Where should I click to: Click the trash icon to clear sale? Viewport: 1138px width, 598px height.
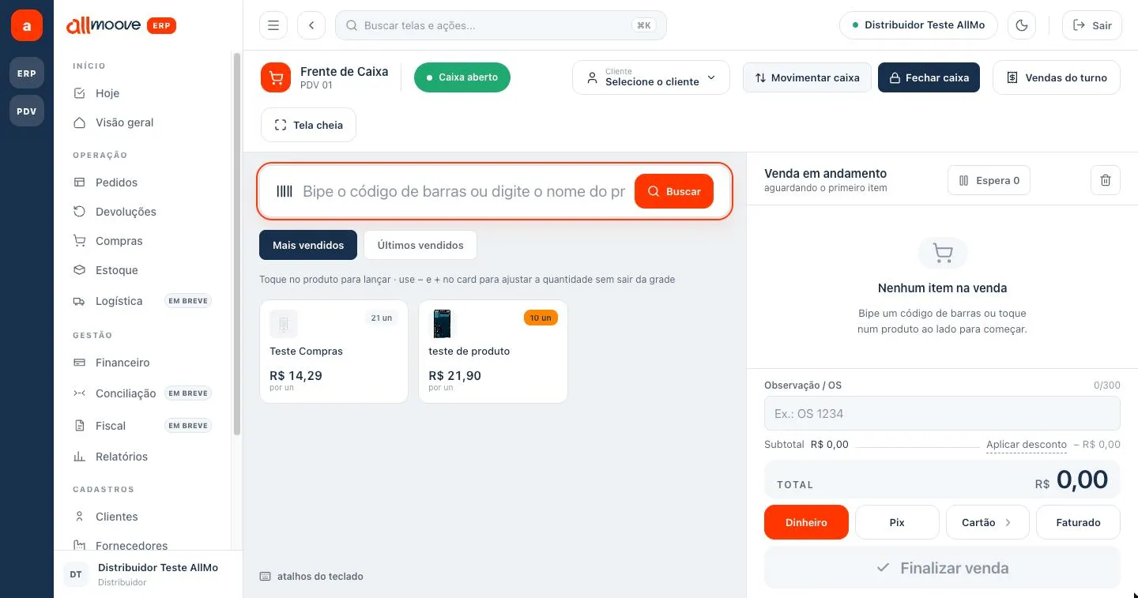coord(1106,180)
